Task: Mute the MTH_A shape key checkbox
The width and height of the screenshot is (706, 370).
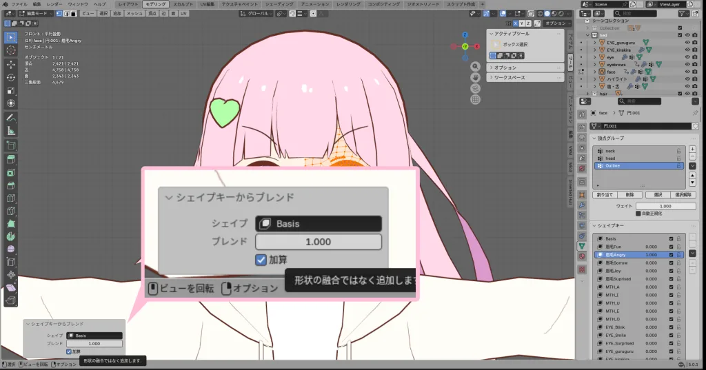Action: tap(671, 287)
